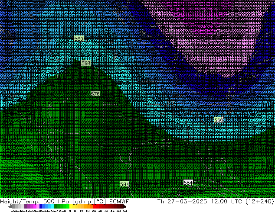Click the dark blue swatch in the legend
275x212 pixels.
[41, 206]
